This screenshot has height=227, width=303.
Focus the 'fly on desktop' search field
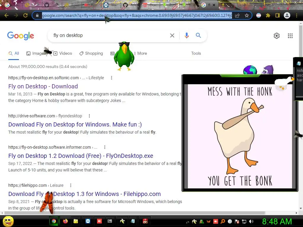(110, 35)
